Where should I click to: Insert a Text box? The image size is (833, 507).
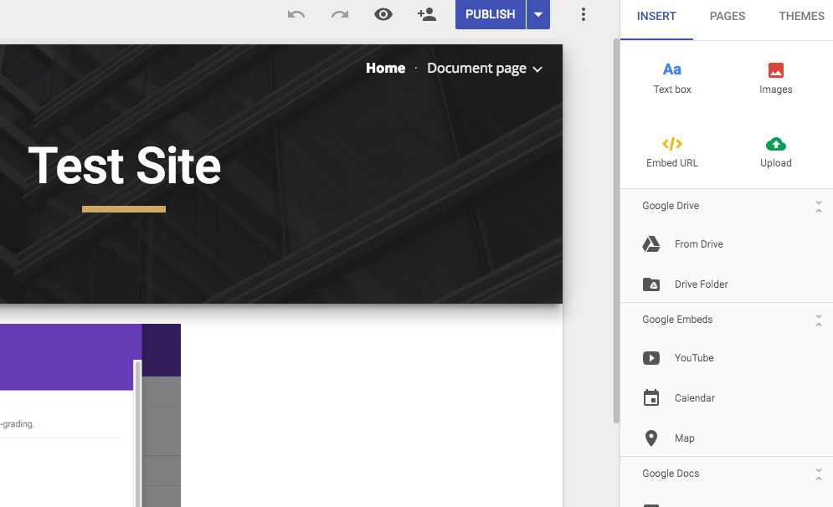tap(671, 78)
